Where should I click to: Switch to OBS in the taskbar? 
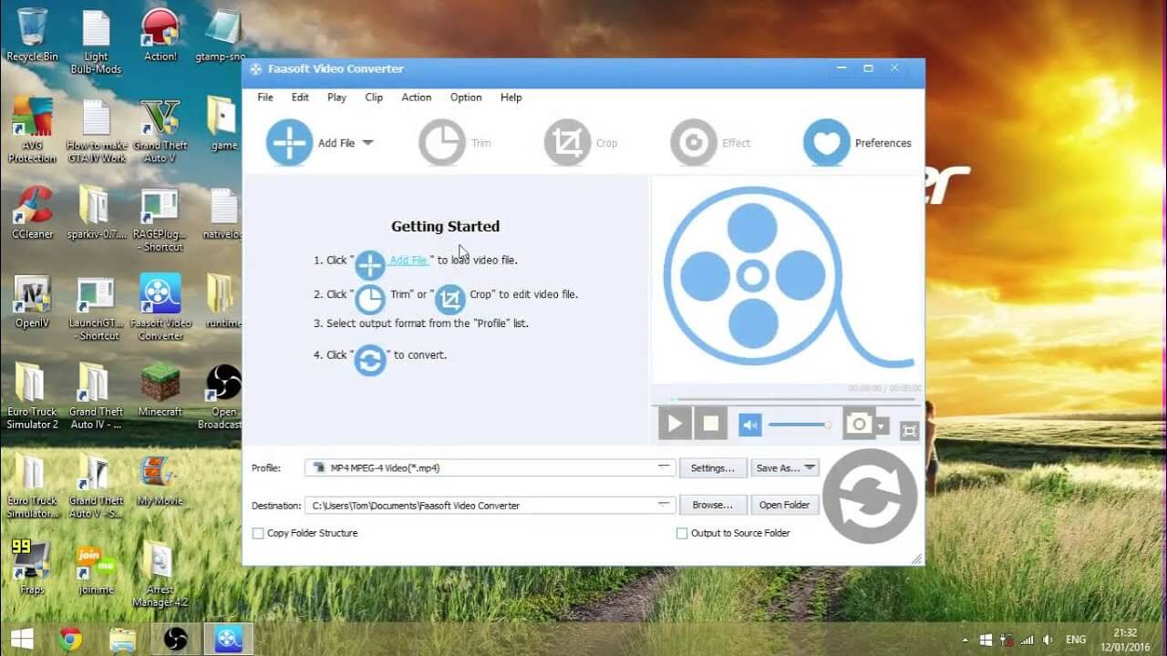tap(175, 639)
